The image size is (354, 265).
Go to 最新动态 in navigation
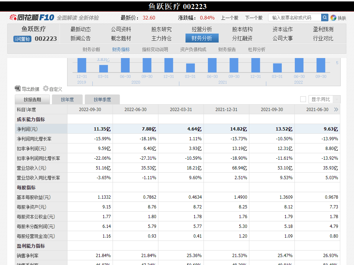pyautogui.click(x=80, y=29)
